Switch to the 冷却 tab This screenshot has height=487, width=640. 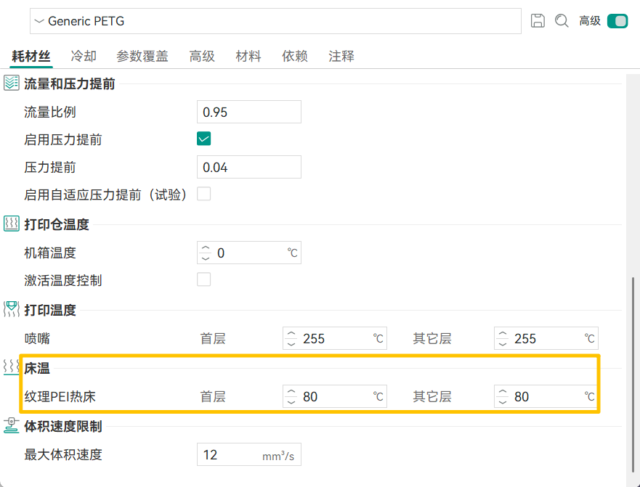click(84, 56)
